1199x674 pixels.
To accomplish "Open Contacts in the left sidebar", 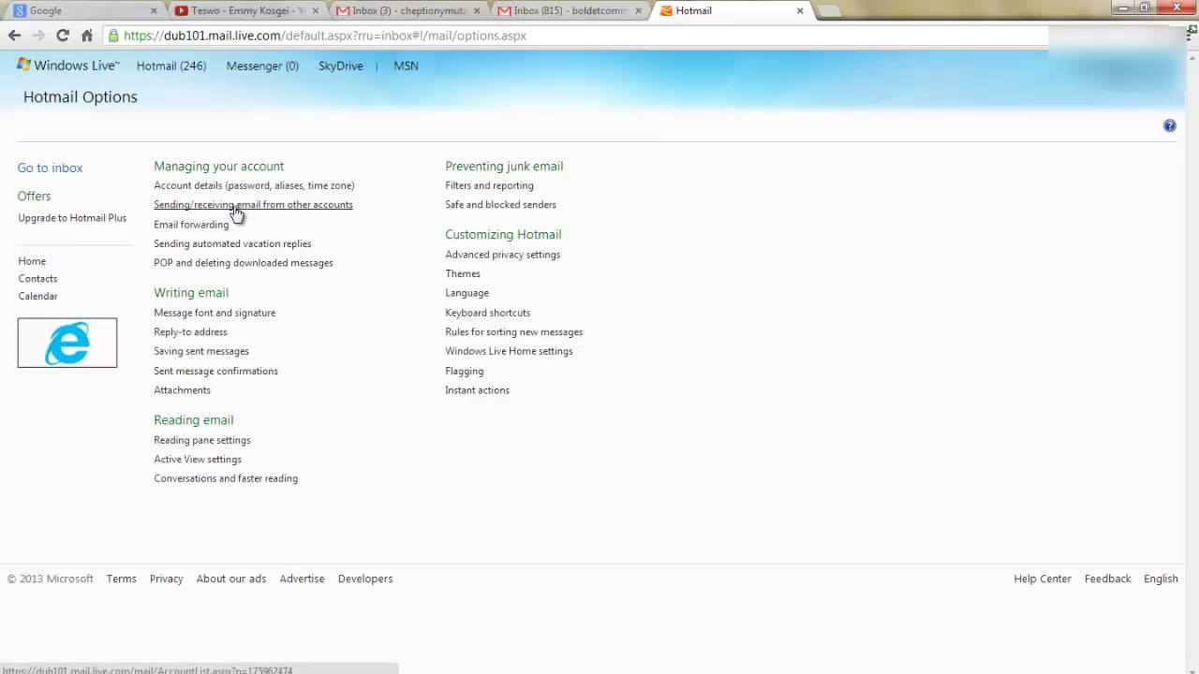I will pos(37,278).
